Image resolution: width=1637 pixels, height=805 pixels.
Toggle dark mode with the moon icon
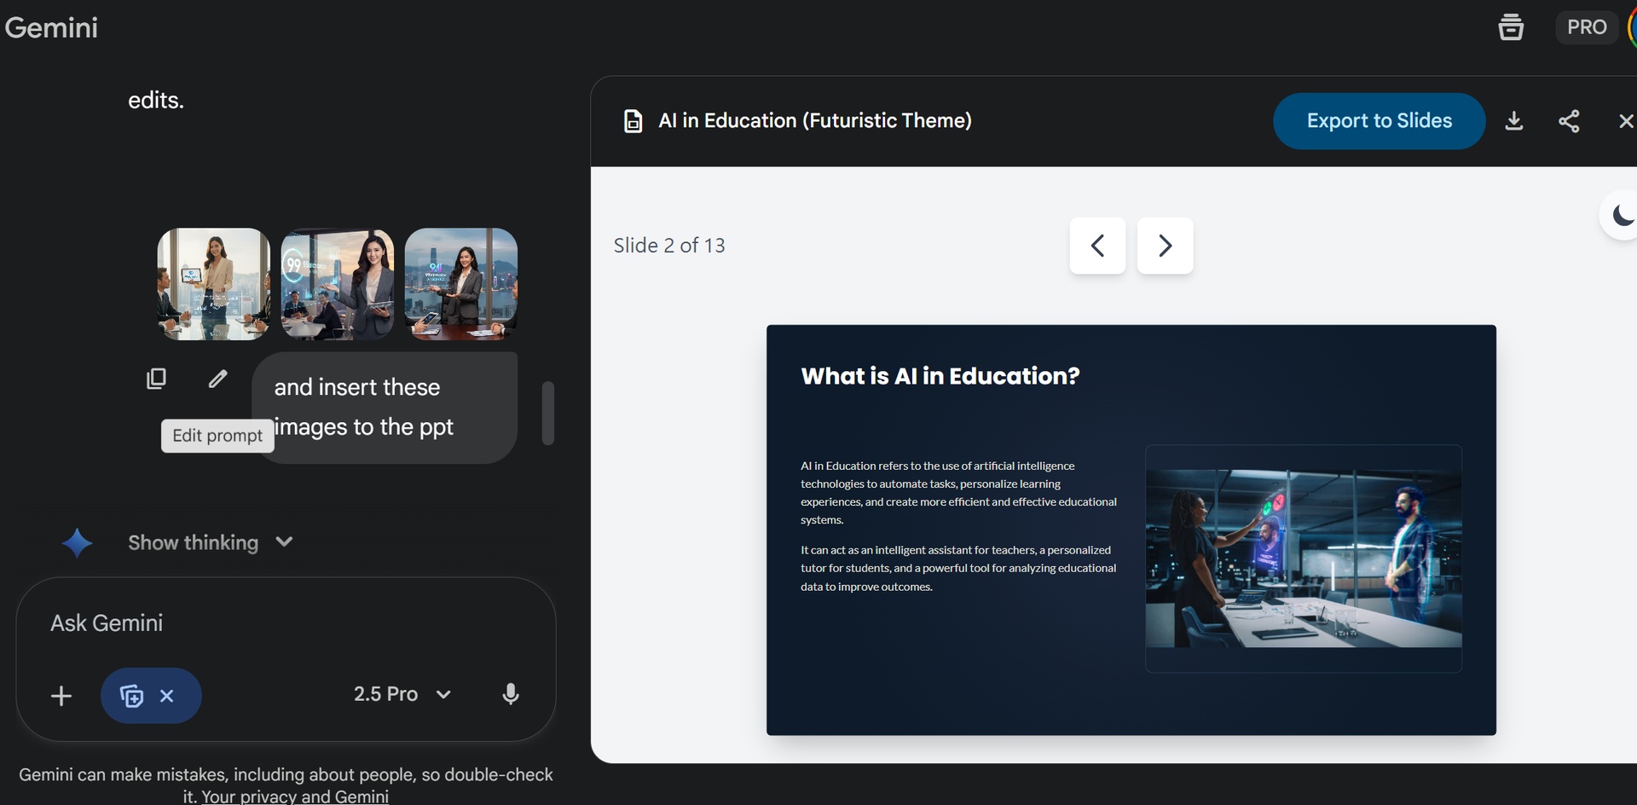1623,216
